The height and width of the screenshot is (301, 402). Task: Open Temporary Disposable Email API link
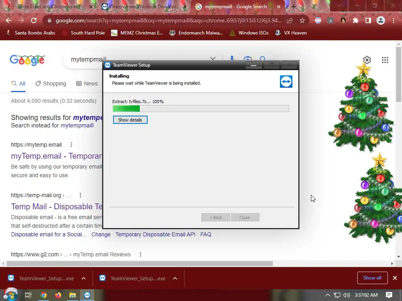click(x=155, y=234)
